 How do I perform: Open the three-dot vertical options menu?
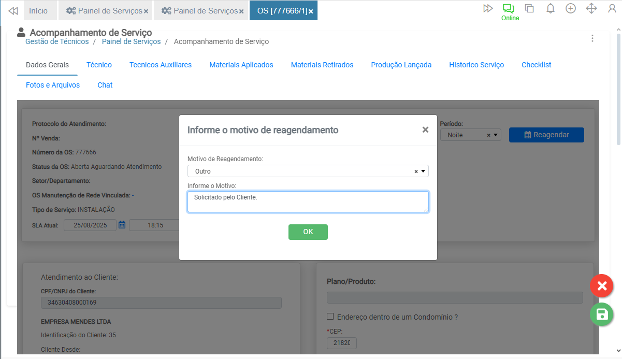tap(592, 38)
